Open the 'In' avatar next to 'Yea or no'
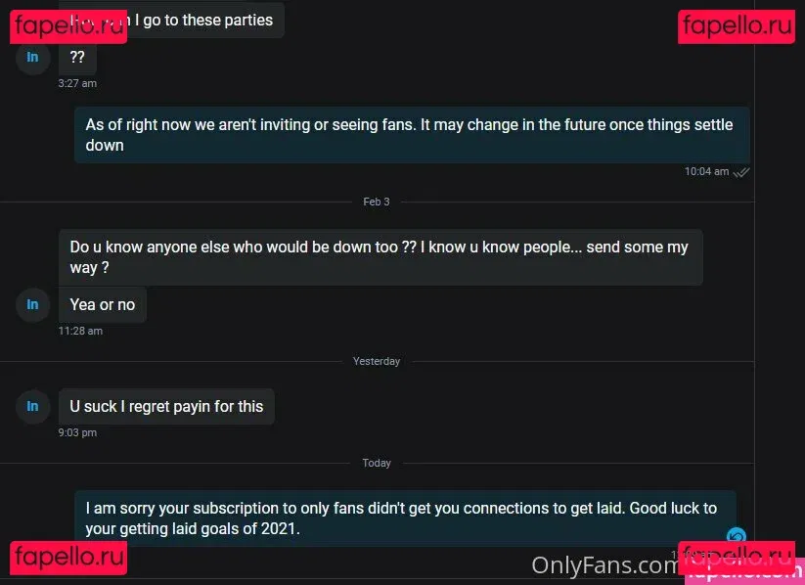The height and width of the screenshot is (585, 805). point(32,304)
